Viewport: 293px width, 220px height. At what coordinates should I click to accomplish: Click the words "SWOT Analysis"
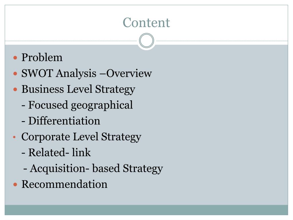pos(59,74)
